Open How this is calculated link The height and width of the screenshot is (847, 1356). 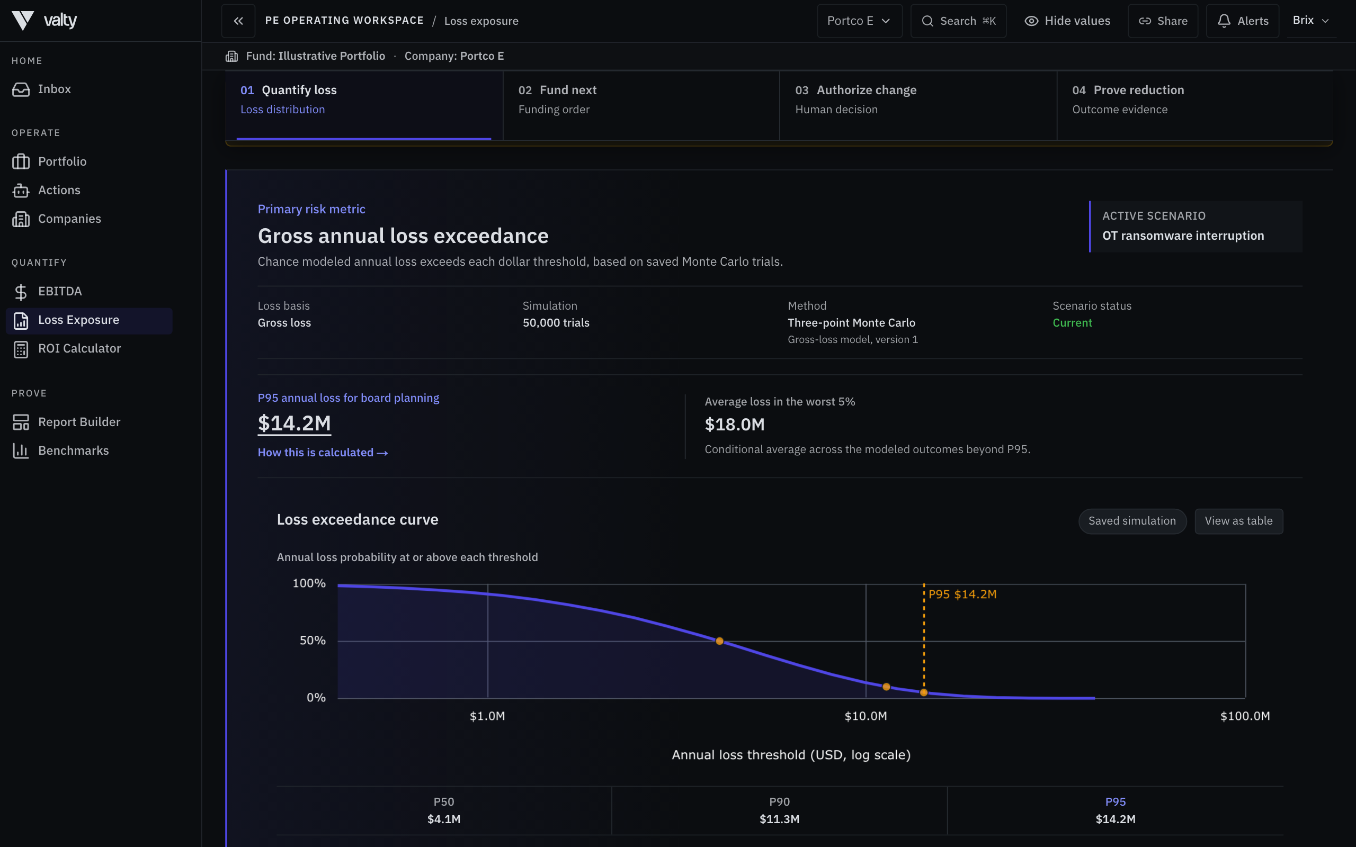point(323,453)
